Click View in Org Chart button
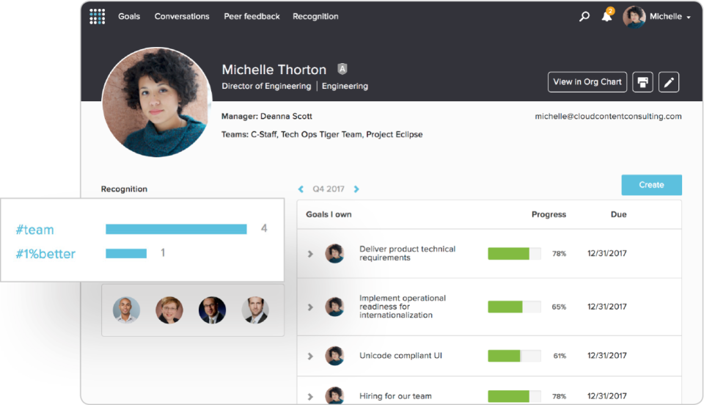This screenshot has width=704, height=405. pos(587,82)
